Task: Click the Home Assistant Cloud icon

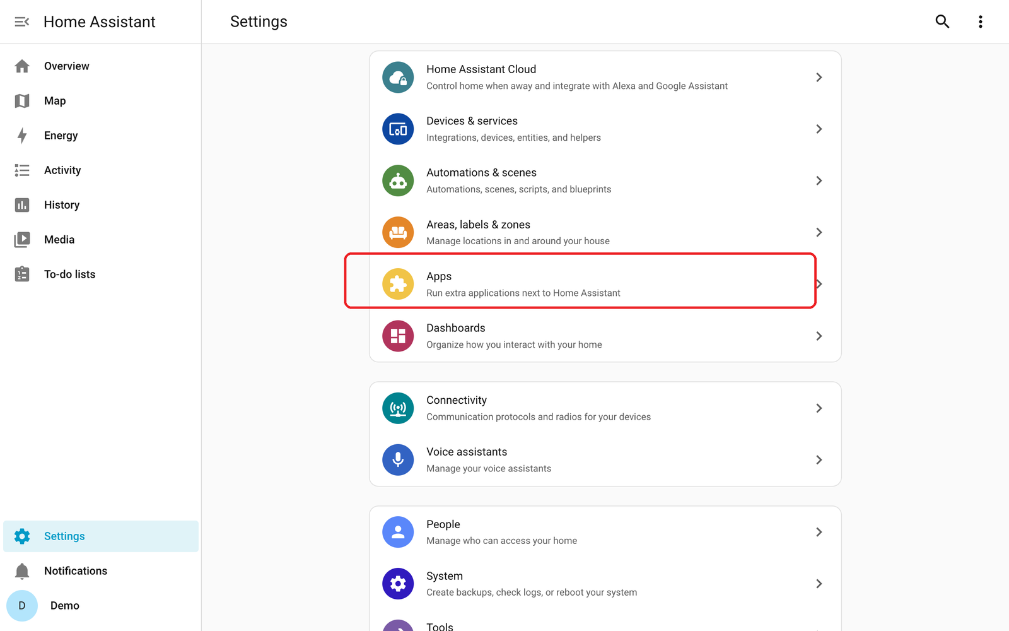Action: click(398, 77)
